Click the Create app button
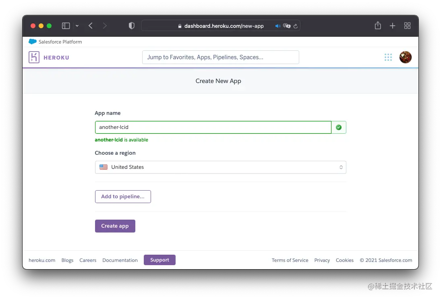This screenshot has height=299, width=441. coord(115,226)
